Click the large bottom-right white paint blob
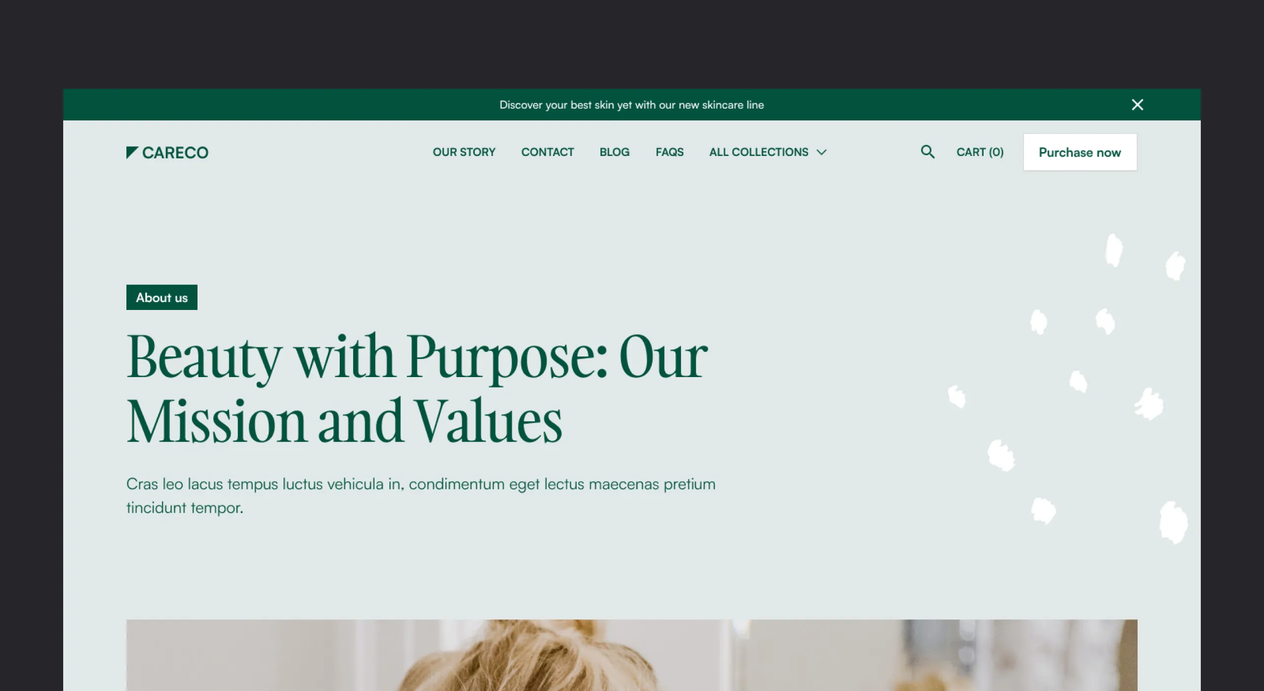This screenshot has height=691, width=1264. coord(1173,523)
